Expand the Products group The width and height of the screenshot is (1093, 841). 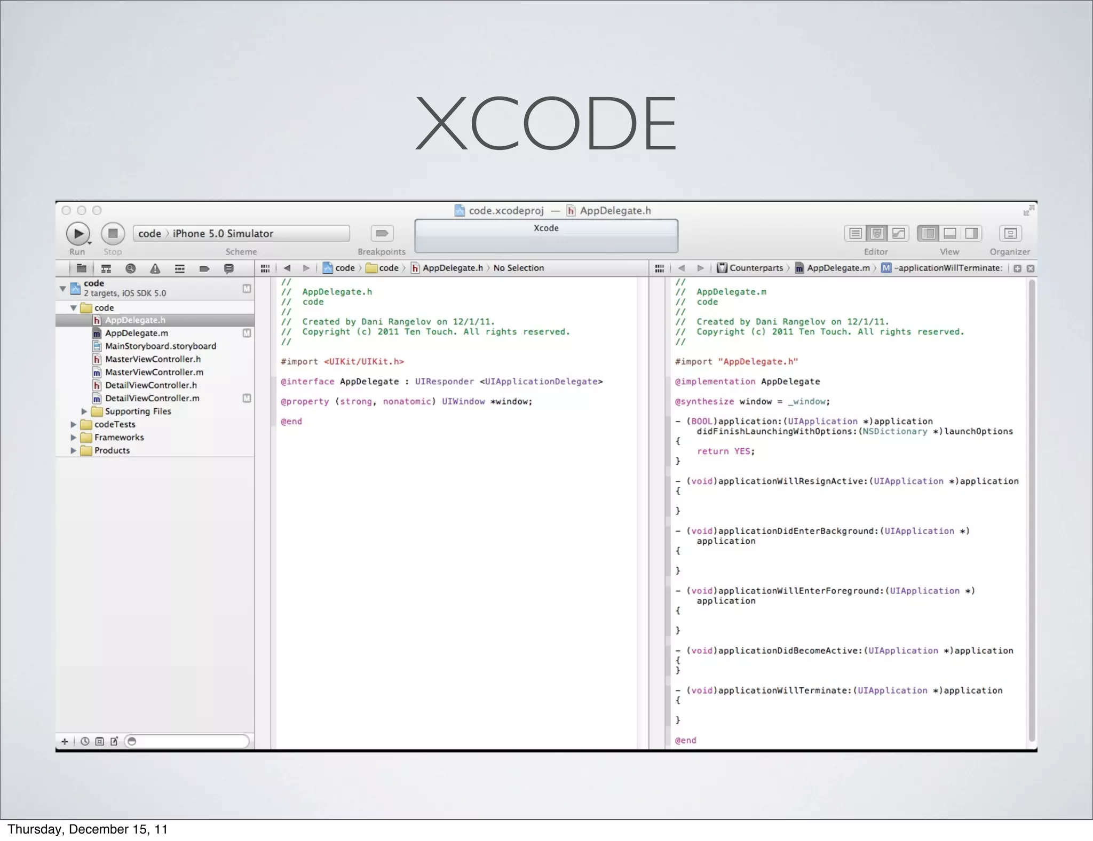(x=73, y=450)
